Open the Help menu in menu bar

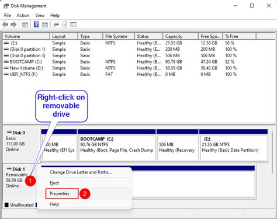(x=55, y=15)
